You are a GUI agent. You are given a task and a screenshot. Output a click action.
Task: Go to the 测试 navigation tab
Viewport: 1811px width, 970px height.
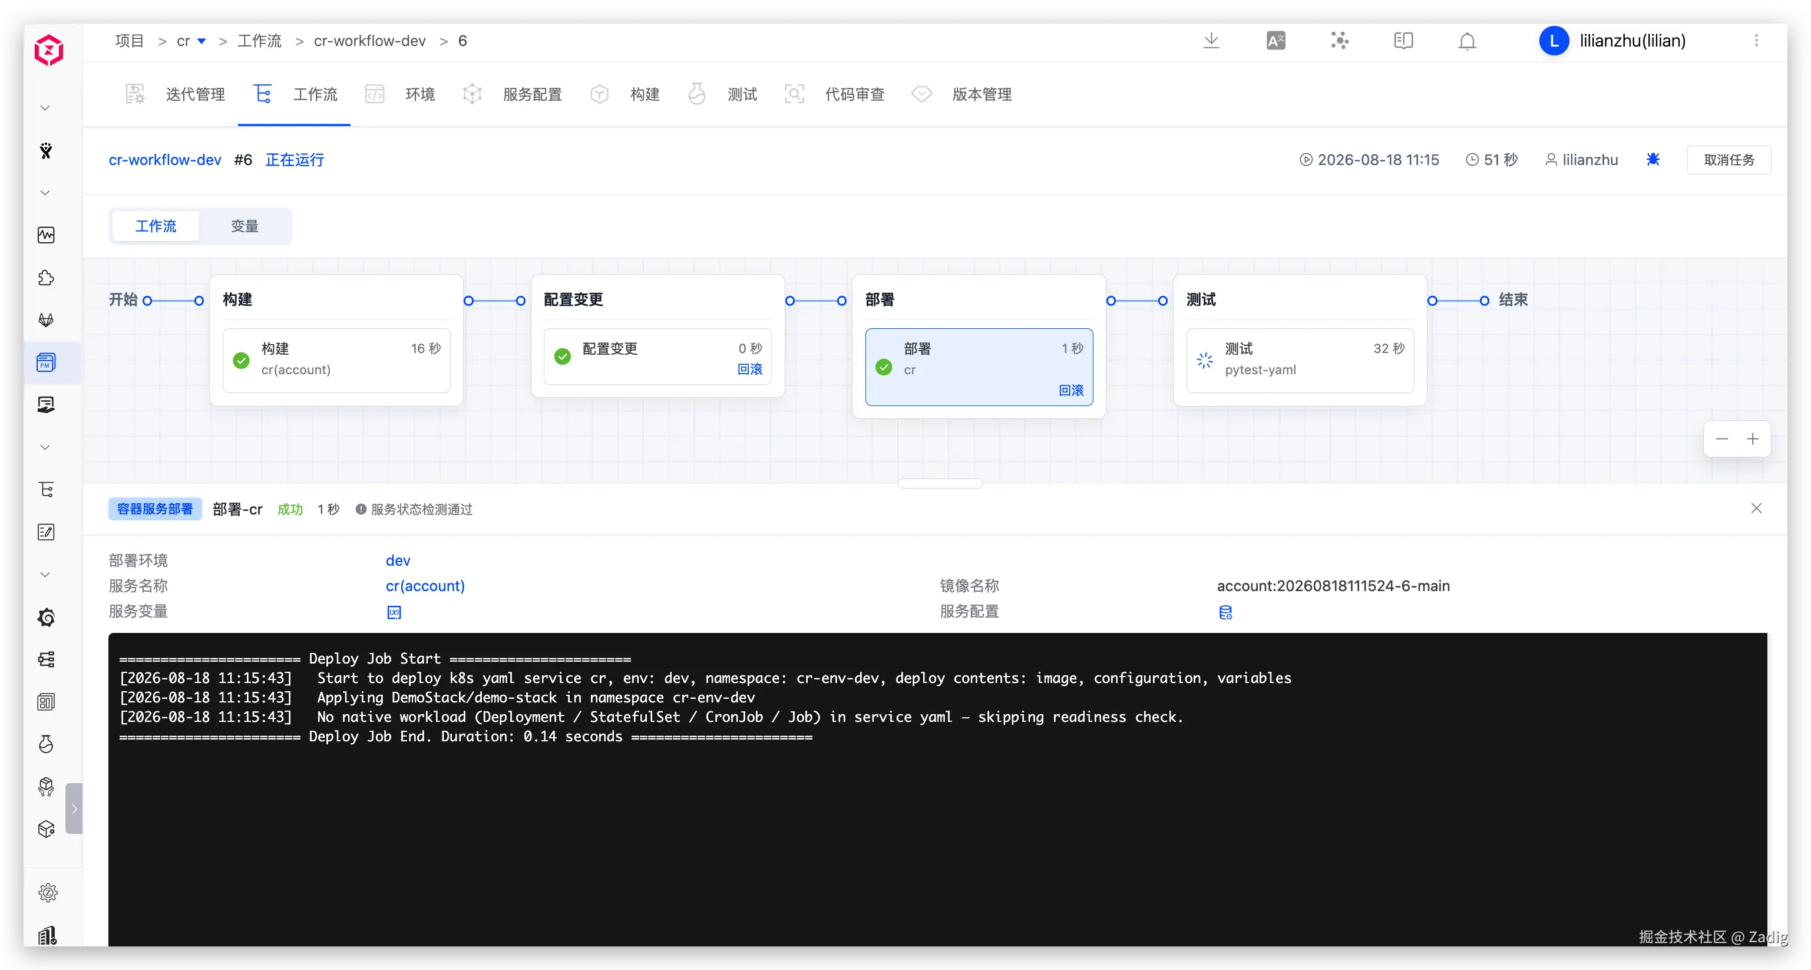[x=722, y=94]
